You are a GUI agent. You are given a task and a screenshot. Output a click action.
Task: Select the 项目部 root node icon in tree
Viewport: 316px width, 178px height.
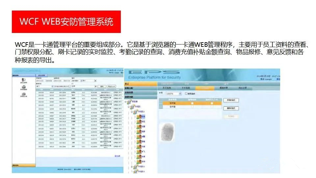pos(130,102)
